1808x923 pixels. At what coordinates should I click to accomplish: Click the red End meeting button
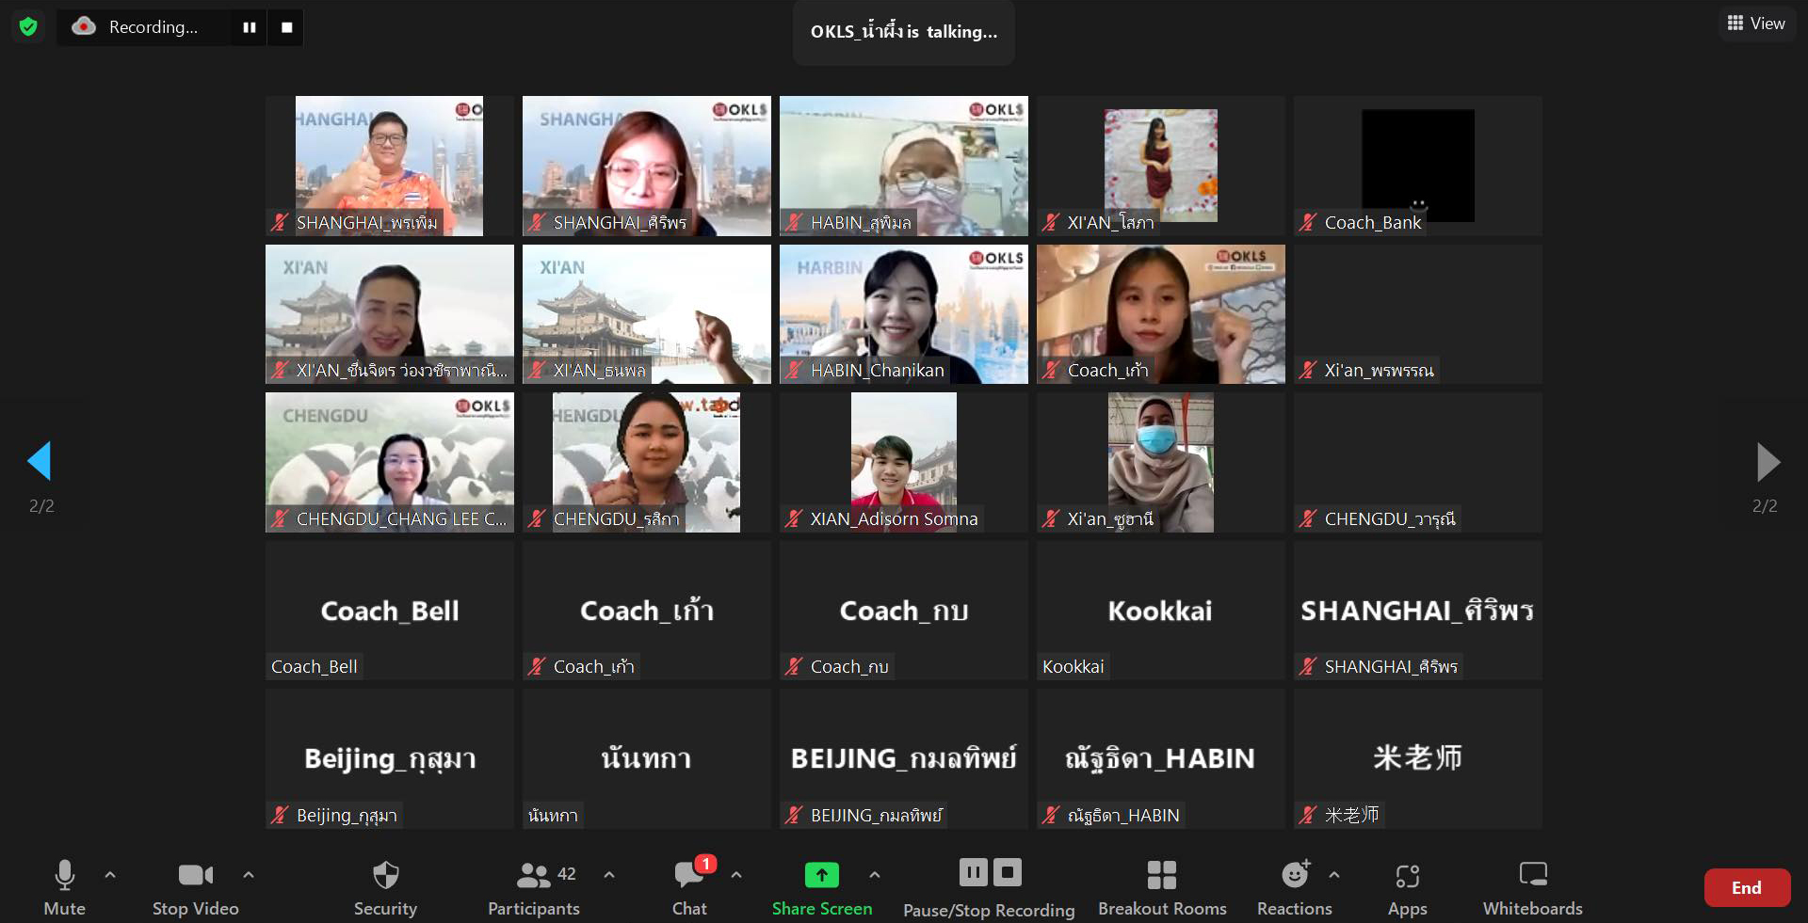(x=1746, y=887)
